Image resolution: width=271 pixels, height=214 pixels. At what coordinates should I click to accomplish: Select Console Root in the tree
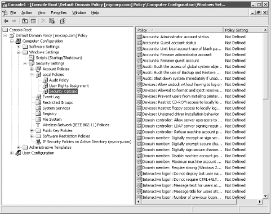pos(20,30)
